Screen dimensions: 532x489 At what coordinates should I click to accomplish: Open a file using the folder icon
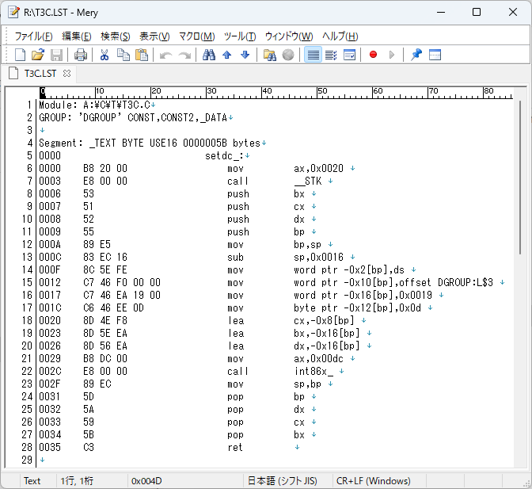[x=38, y=55]
